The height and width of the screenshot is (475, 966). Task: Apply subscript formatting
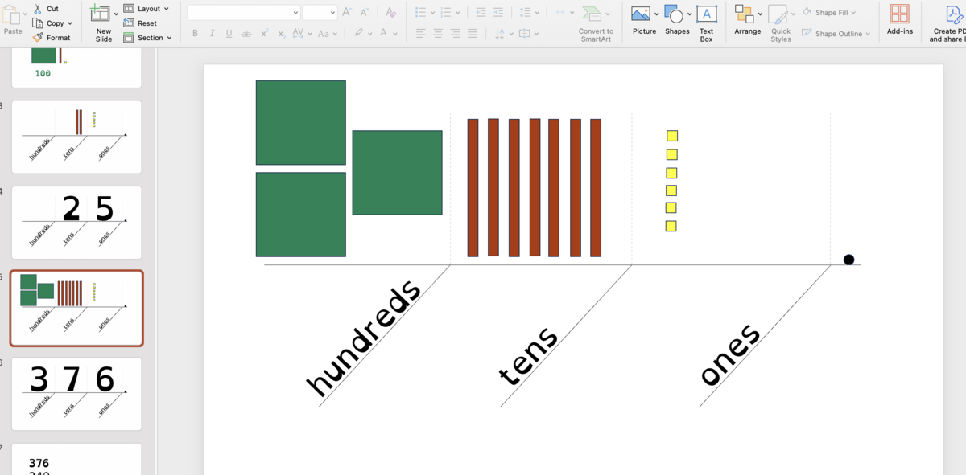tap(281, 33)
